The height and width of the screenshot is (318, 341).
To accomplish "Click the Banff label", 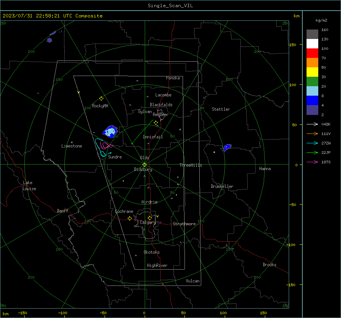I will pyautogui.click(x=63, y=211).
